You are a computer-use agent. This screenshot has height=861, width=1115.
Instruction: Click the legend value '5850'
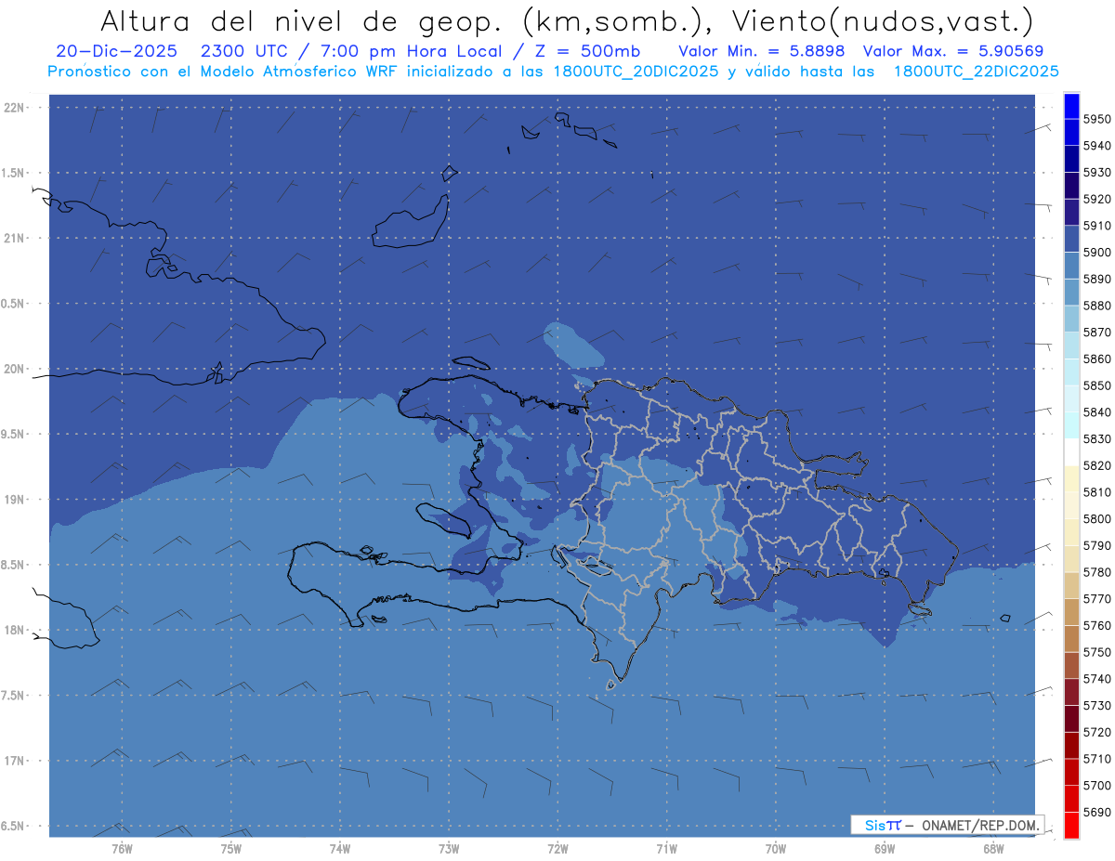(x=1097, y=385)
